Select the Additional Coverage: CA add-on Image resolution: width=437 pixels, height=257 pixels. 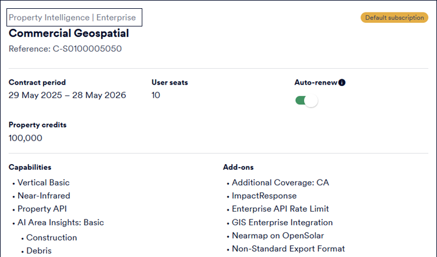[x=281, y=182]
